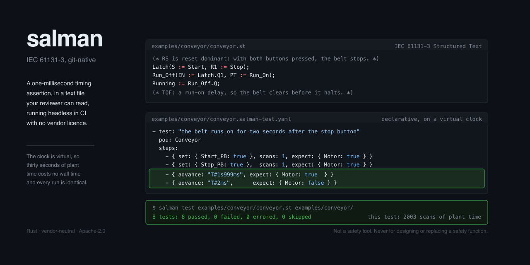Click the declarative, on a virtual clock label

point(432,119)
